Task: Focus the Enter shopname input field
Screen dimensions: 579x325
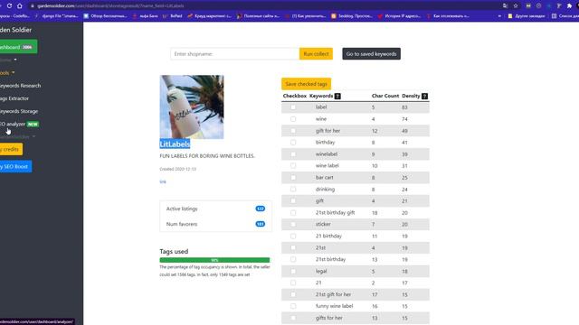Action: pos(235,54)
